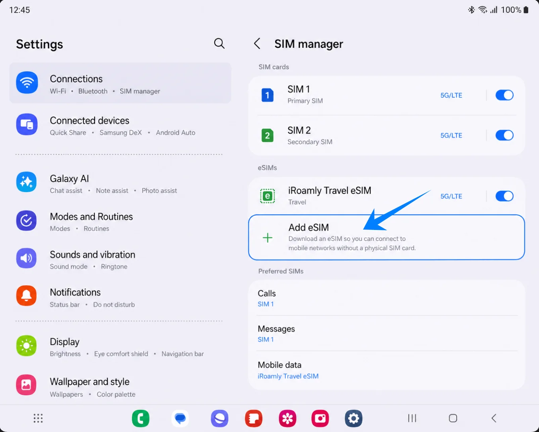The image size is (539, 432).
Task: Tap the Wallpaper and style icon
Action: click(27, 385)
